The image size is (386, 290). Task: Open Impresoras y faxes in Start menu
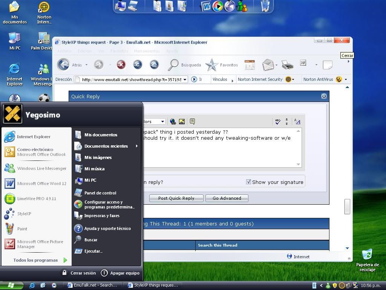click(x=97, y=216)
